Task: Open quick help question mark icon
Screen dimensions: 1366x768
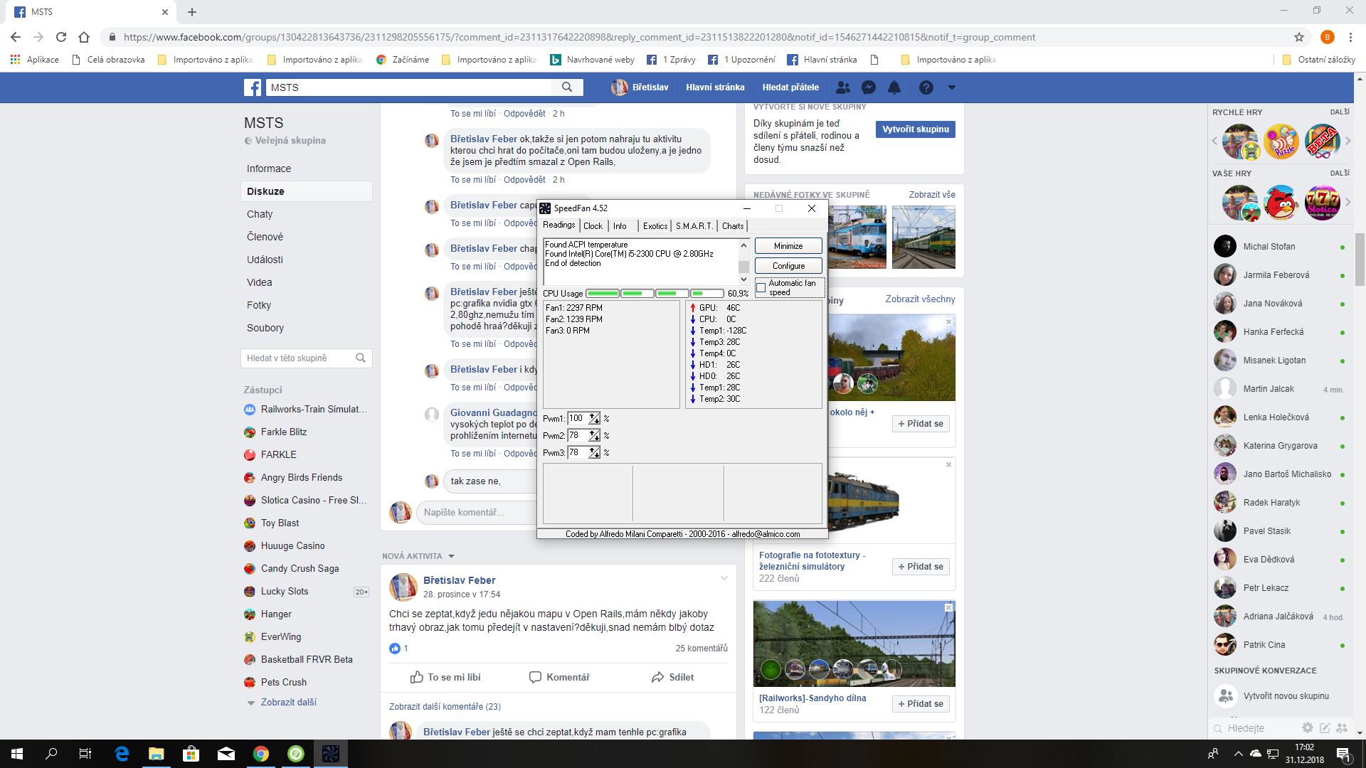Action: click(926, 87)
